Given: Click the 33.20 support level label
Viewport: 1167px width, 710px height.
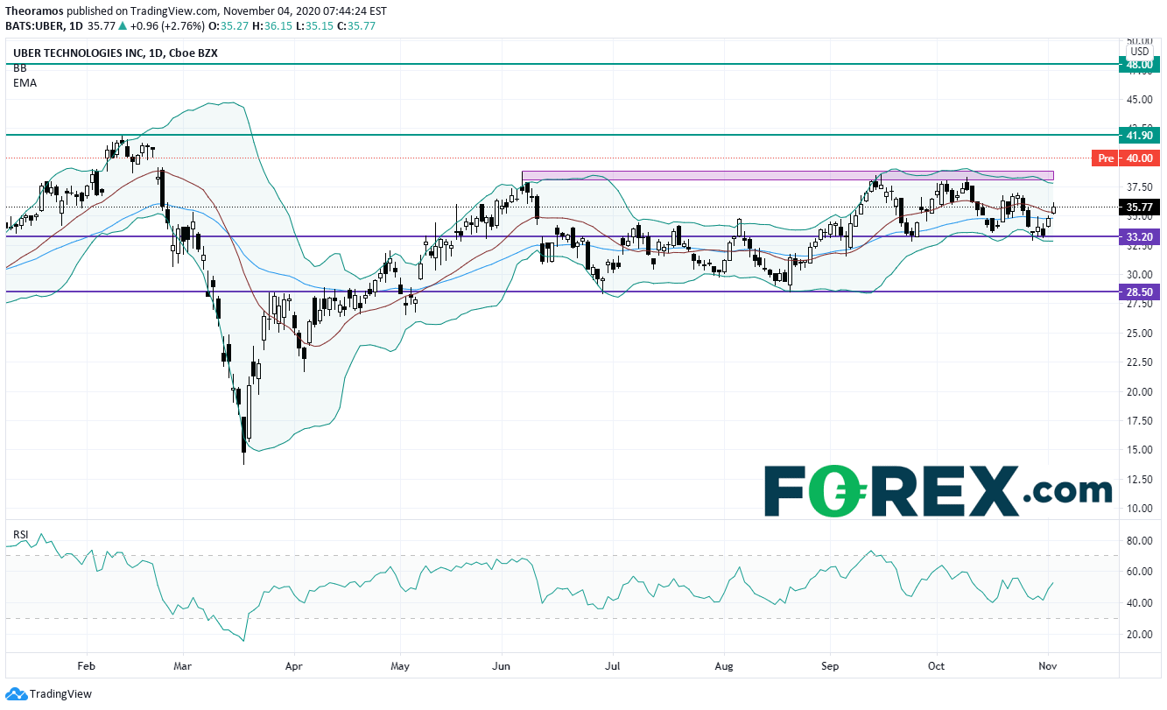Looking at the screenshot, I should tap(1140, 236).
